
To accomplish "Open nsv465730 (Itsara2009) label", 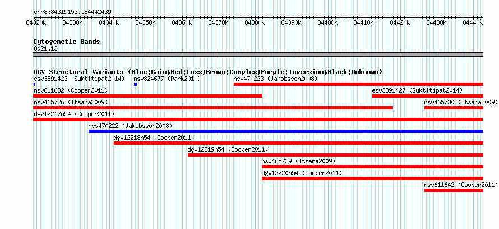I will (461, 102).
